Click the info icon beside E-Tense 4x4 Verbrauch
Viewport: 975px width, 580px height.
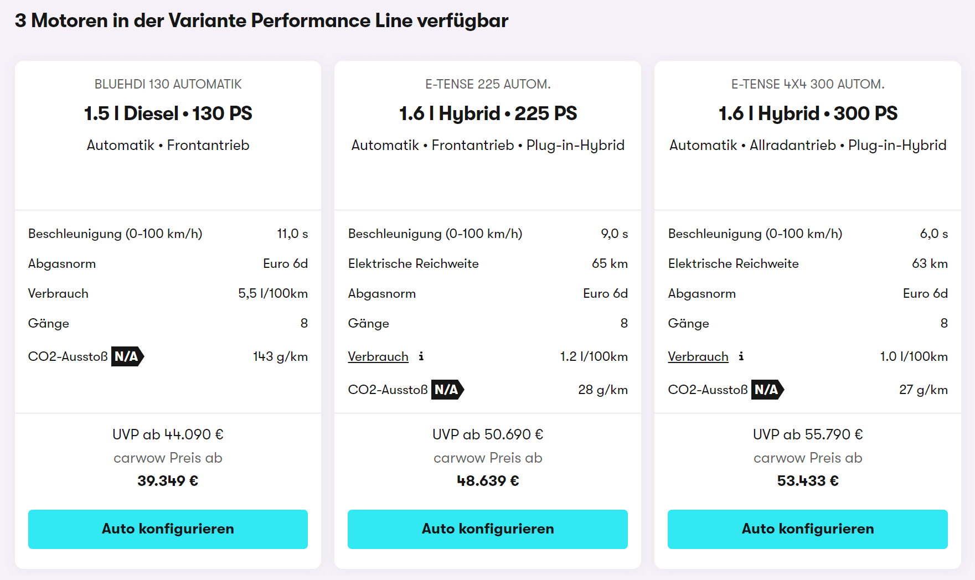pyautogui.click(x=741, y=356)
